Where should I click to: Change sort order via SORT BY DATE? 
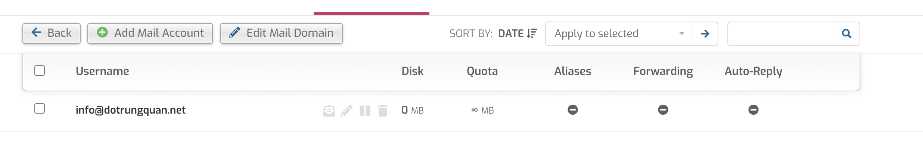tap(517, 33)
